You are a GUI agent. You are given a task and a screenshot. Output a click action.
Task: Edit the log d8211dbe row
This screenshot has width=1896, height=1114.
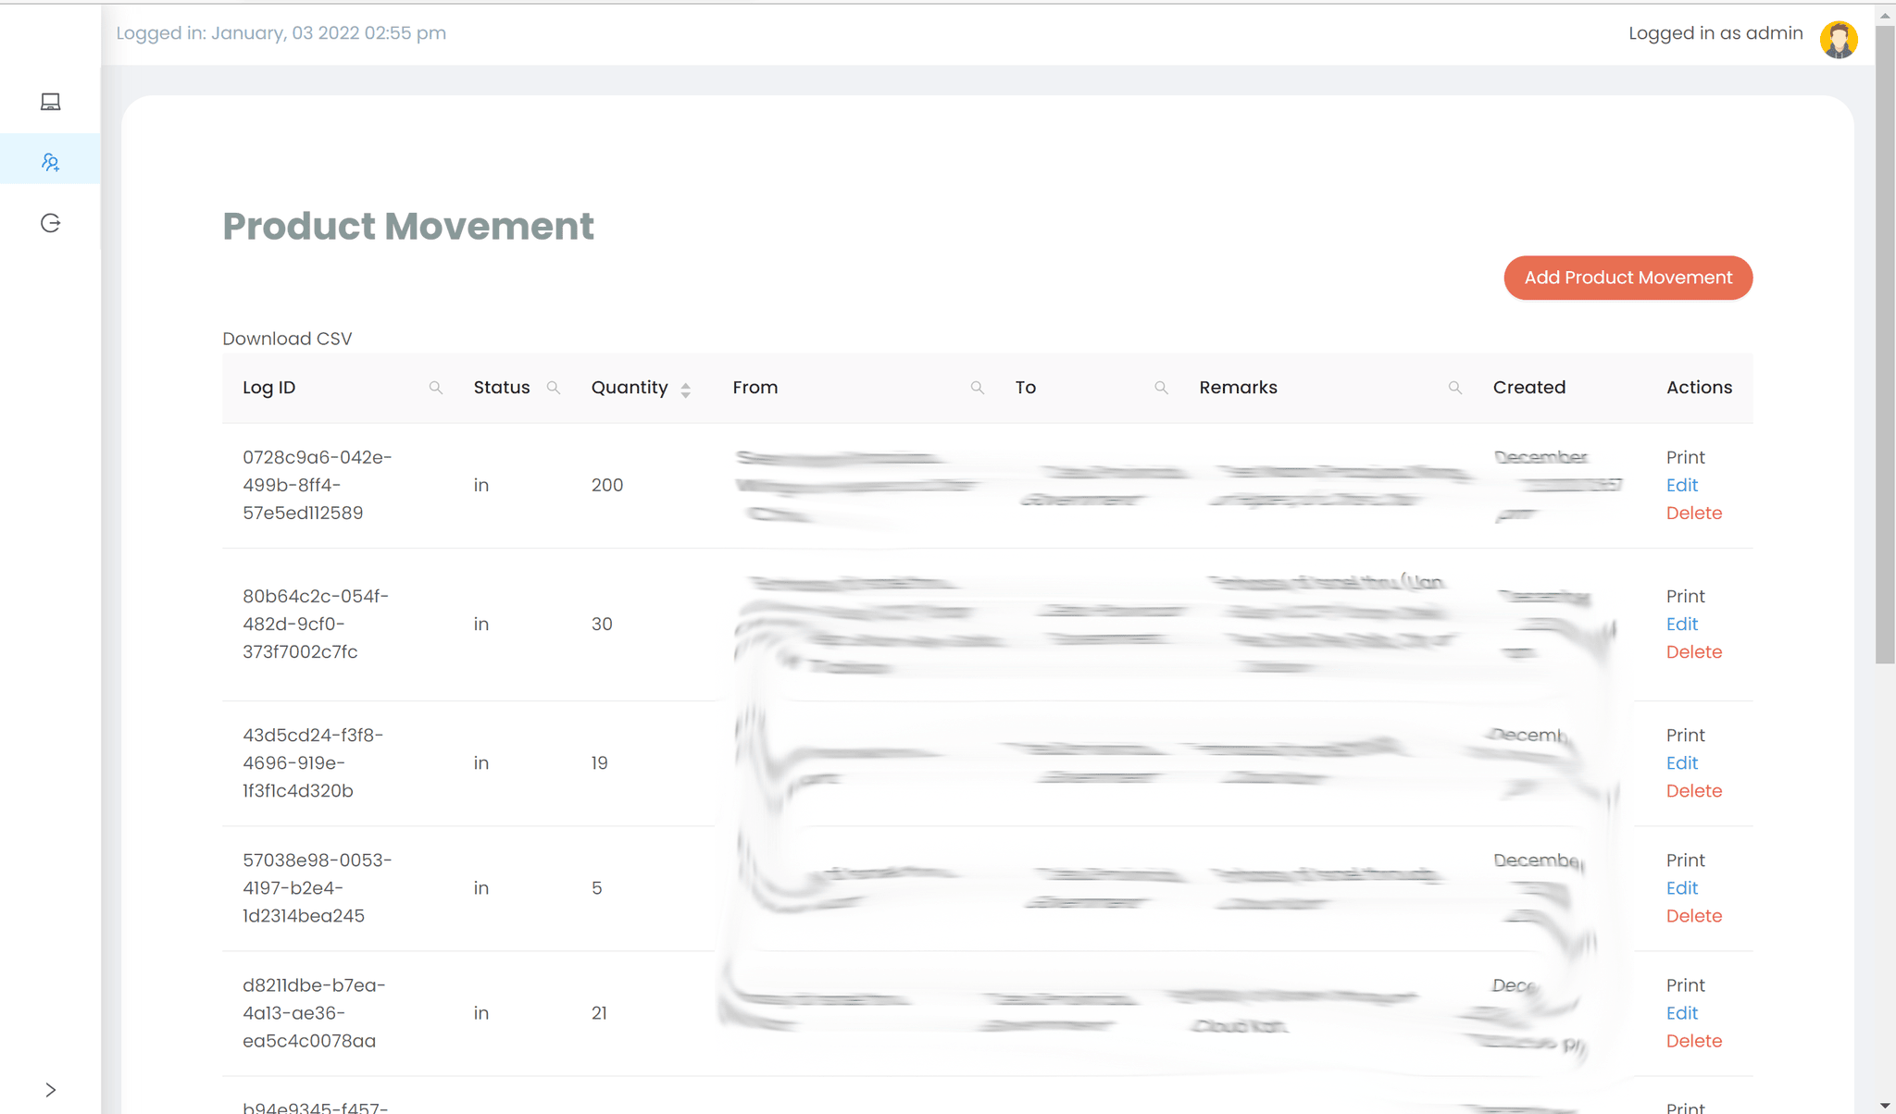click(x=1682, y=1012)
